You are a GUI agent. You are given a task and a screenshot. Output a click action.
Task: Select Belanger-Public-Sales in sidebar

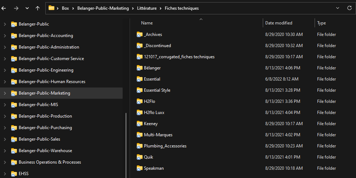[x=39, y=139]
